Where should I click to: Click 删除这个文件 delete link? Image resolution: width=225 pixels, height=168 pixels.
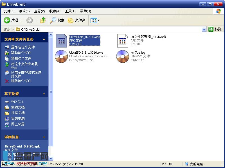pos(21,81)
